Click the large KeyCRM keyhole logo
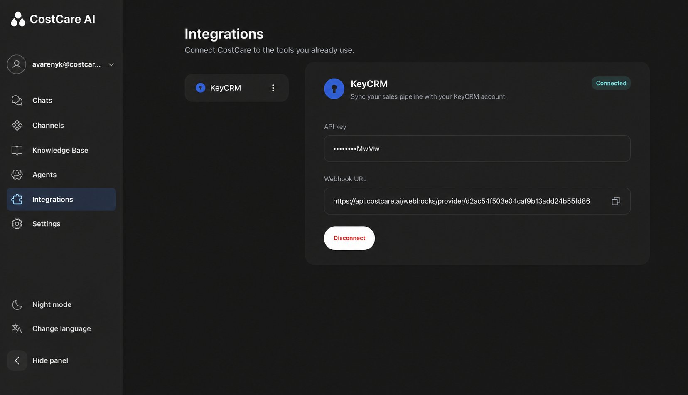This screenshot has width=688, height=395. (334, 89)
